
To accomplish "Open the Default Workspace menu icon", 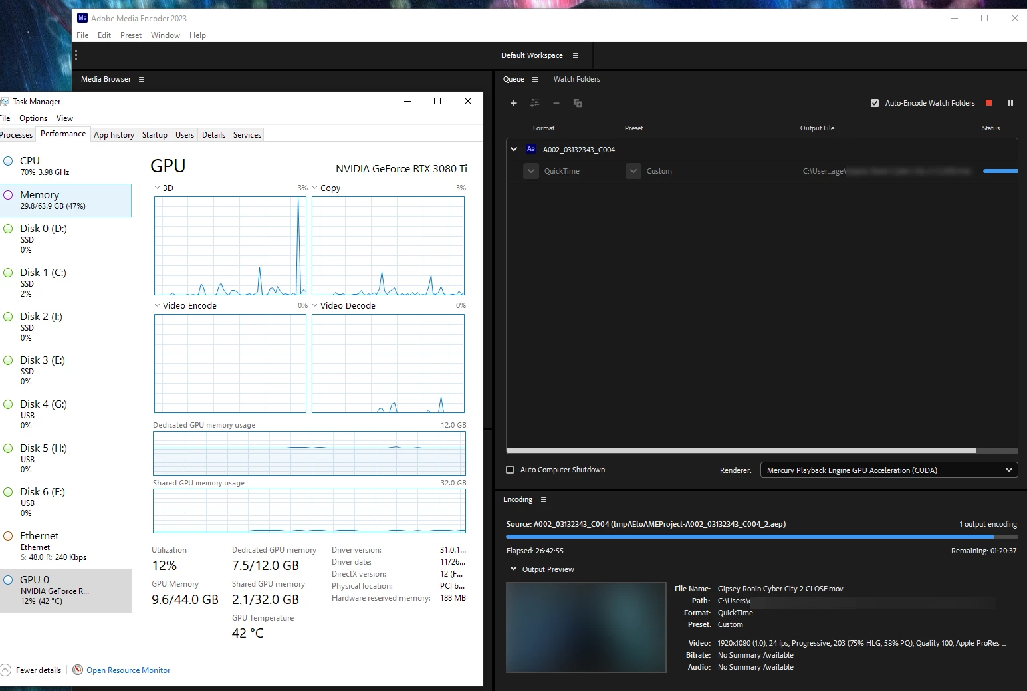I will pos(576,56).
